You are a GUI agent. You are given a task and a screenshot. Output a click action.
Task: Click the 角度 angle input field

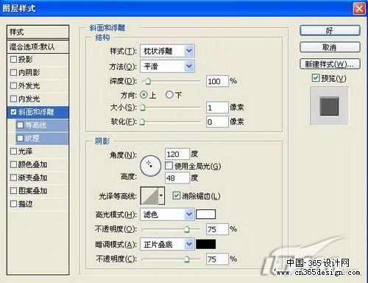coord(177,154)
